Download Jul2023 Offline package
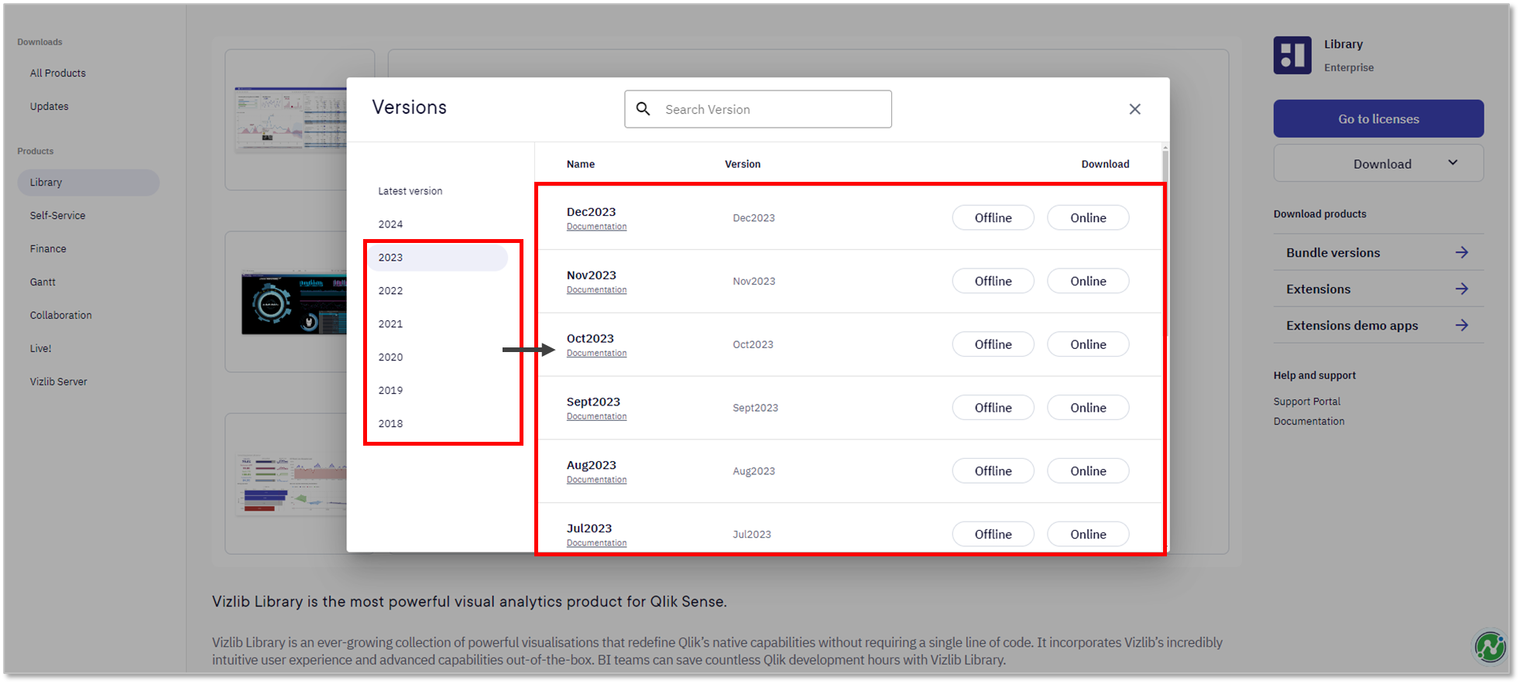This screenshot has height=684, width=1520. pos(993,534)
